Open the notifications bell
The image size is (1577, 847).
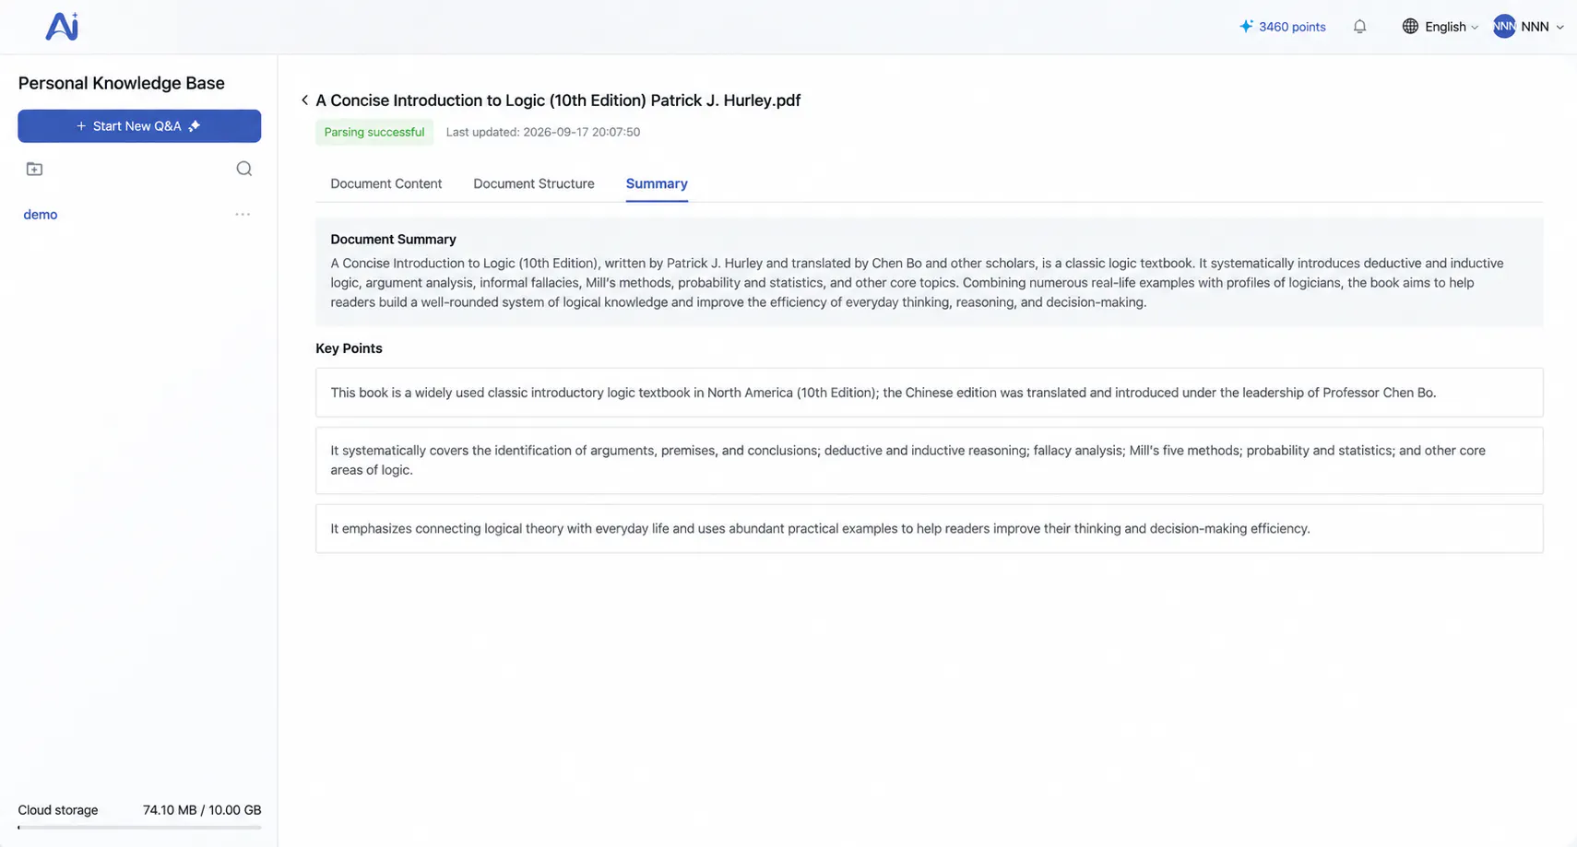pos(1359,27)
